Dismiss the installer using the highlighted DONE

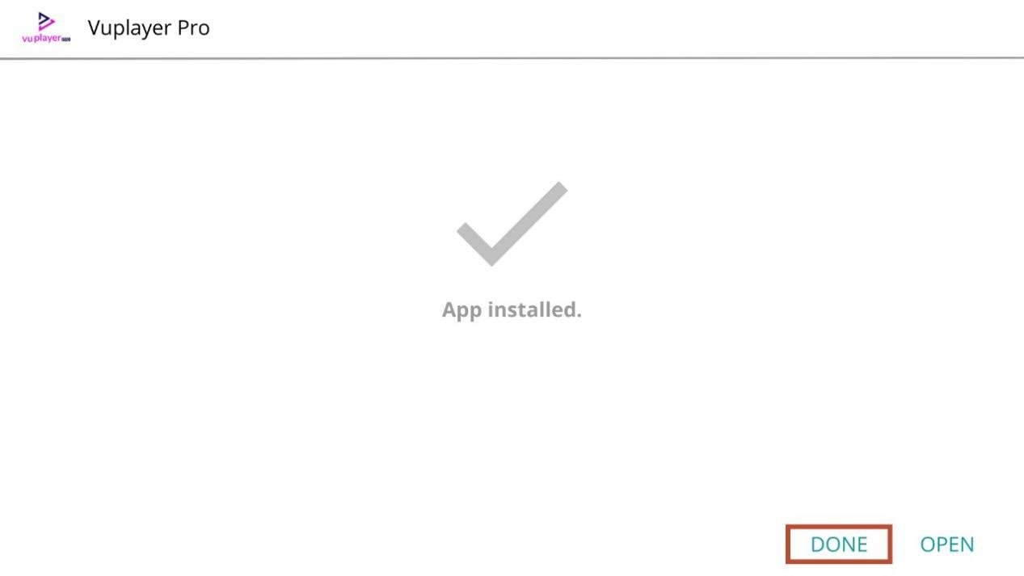(x=839, y=544)
